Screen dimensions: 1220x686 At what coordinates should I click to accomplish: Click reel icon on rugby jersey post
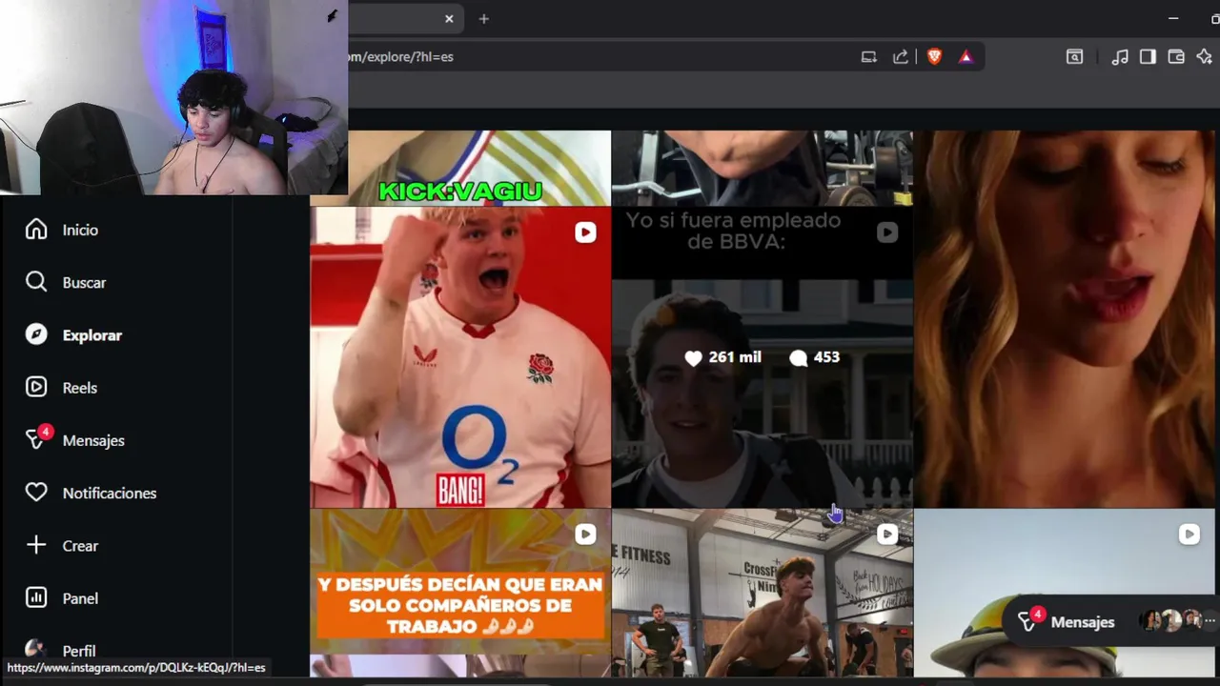(585, 232)
